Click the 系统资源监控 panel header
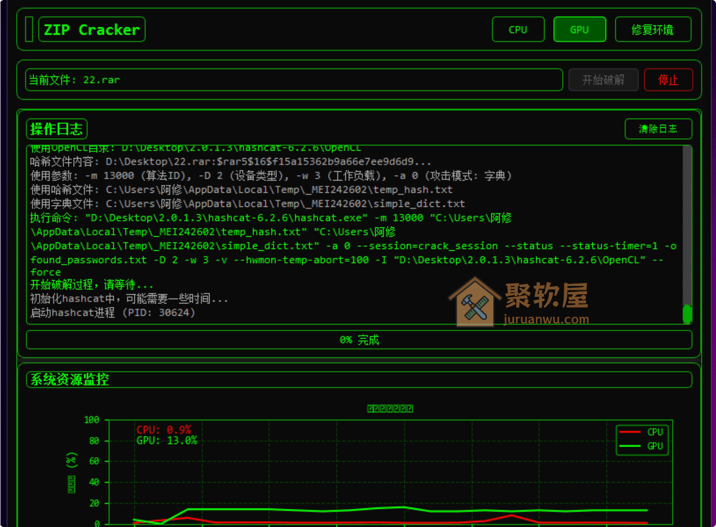 click(x=69, y=380)
